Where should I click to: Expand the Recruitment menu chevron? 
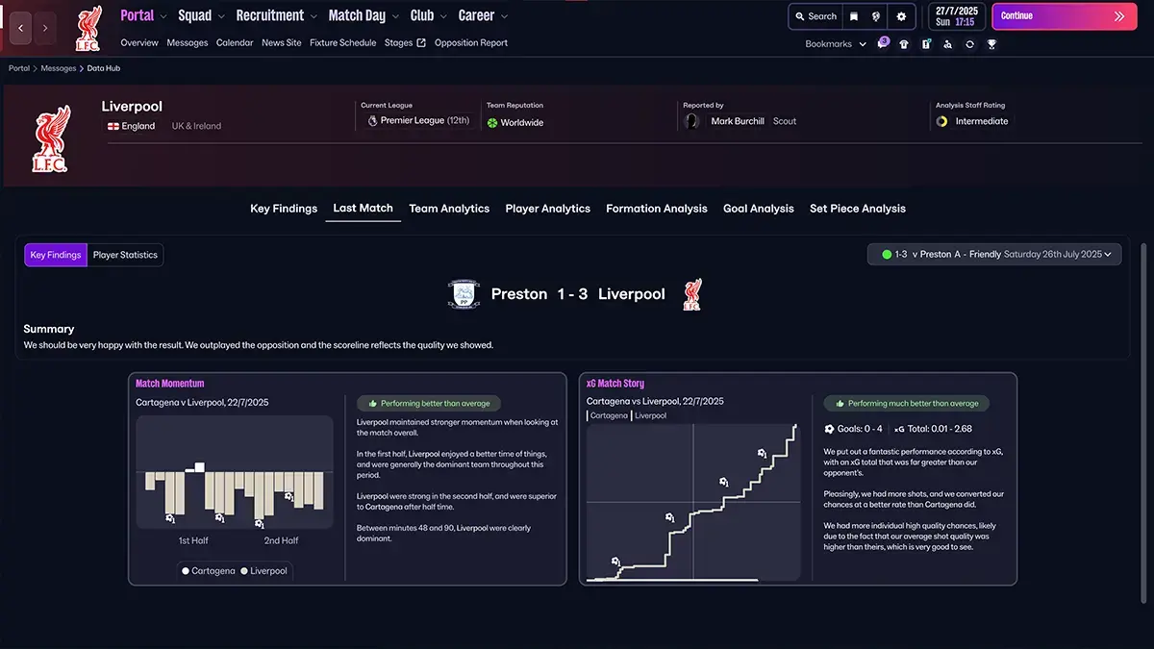coord(314,16)
